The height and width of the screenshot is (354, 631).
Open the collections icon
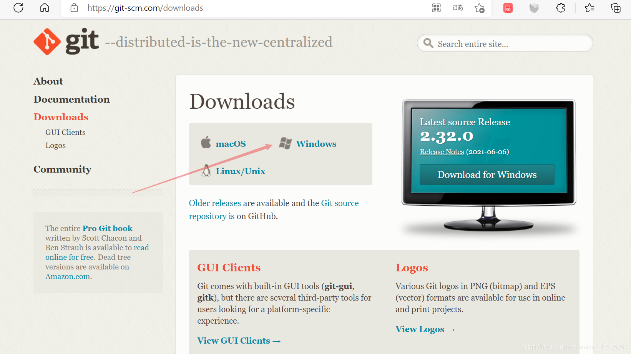pos(616,8)
